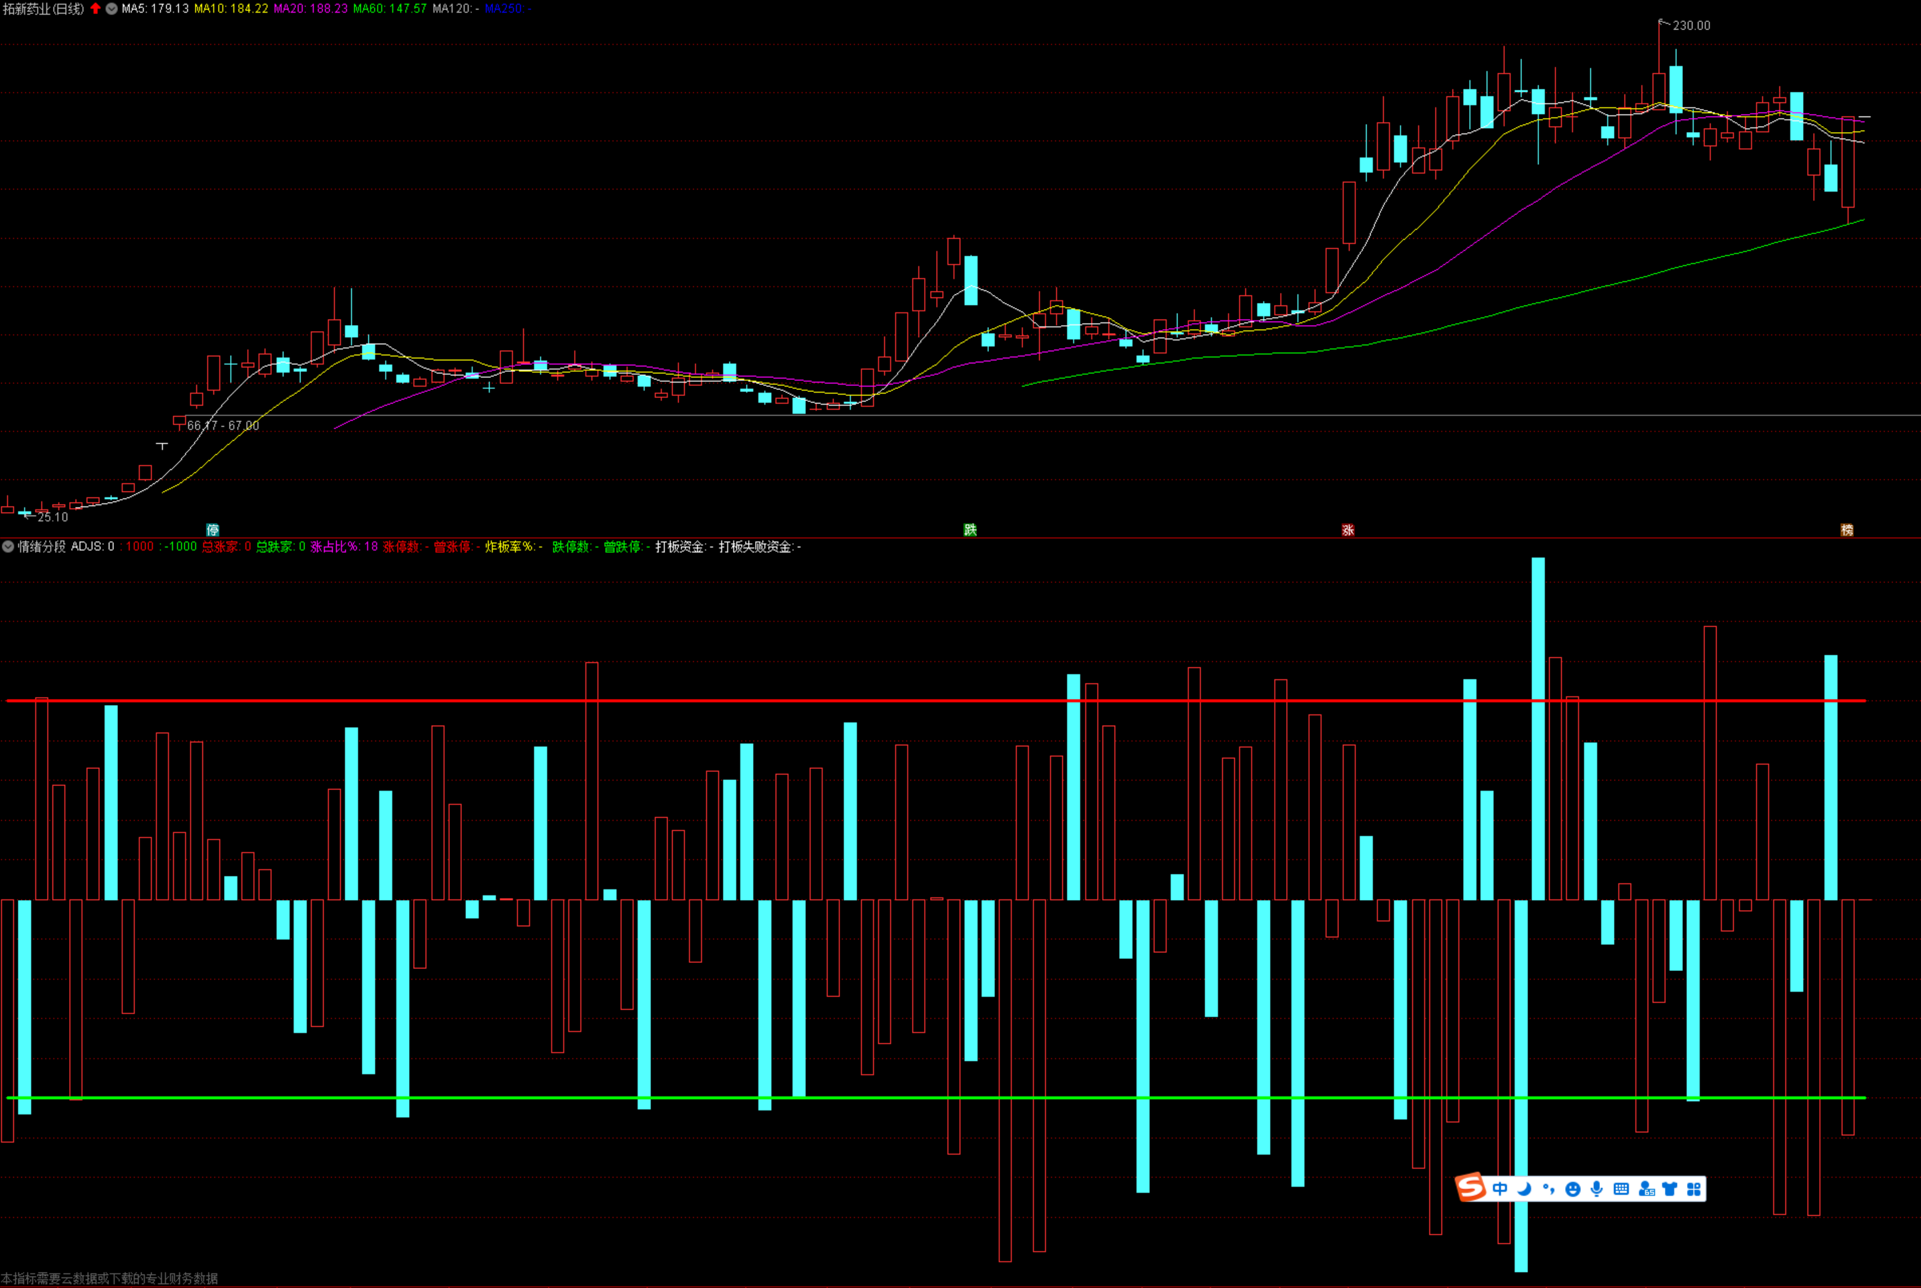Click the 拓新药业(日线) title
This screenshot has width=1921, height=1288.
click(44, 8)
